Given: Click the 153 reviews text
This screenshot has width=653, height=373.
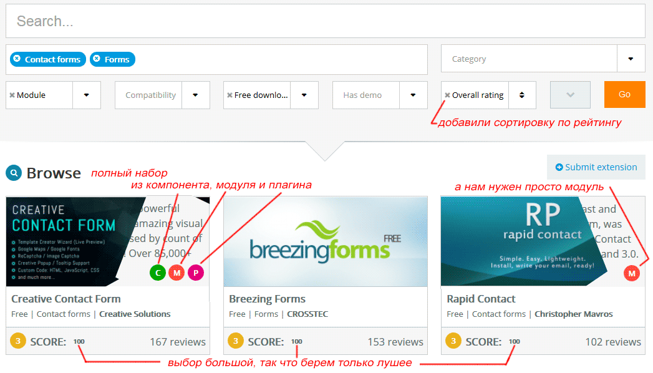Looking at the screenshot, I should (395, 342).
